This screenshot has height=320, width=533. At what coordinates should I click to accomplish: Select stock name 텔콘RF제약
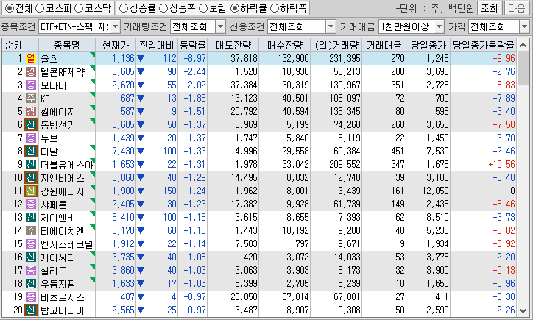(x=63, y=72)
